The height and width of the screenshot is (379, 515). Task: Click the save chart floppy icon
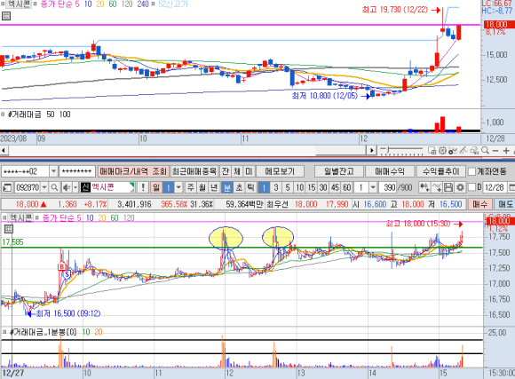point(448,187)
